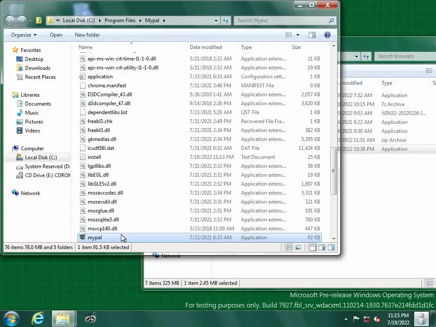
Task: Launch Internet Explorer from taskbar
Action: click(37, 318)
